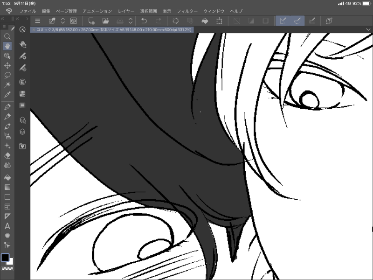This screenshot has height=280, width=373.
Task: Select the Gradient tool
Action: pos(7,187)
